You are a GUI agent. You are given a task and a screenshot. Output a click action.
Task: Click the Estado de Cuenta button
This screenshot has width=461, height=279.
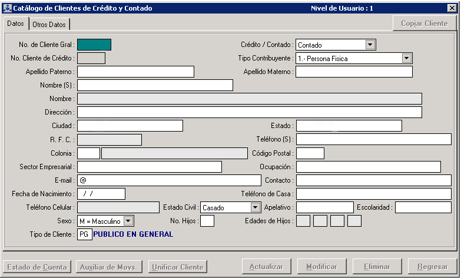pyautogui.click(x=38, y=267)
